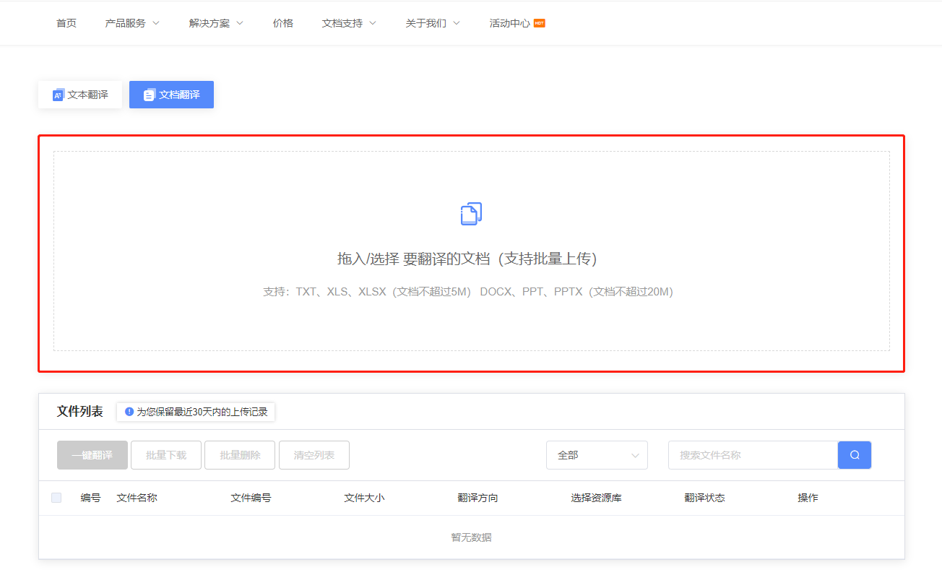This screenshot has width=942, height=588.
Task: Go to 首页 in navigation bar
Action: click(x=66, y=23)
